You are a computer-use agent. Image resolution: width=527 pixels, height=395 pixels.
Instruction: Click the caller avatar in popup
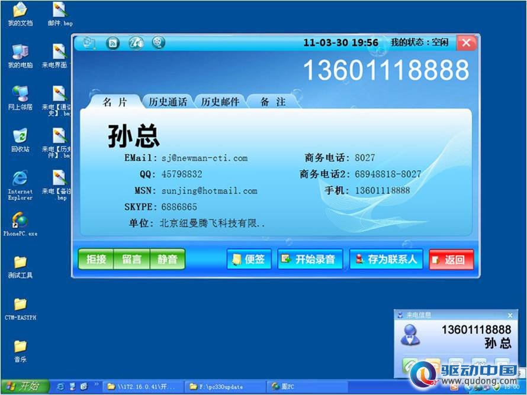410,335
